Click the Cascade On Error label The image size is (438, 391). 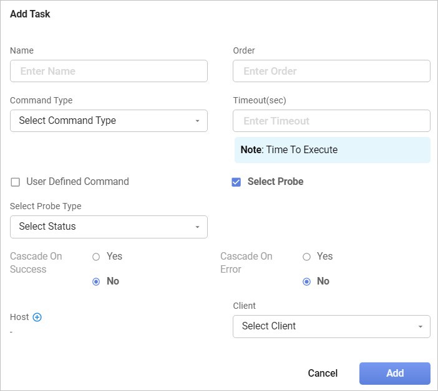[246, 263]
